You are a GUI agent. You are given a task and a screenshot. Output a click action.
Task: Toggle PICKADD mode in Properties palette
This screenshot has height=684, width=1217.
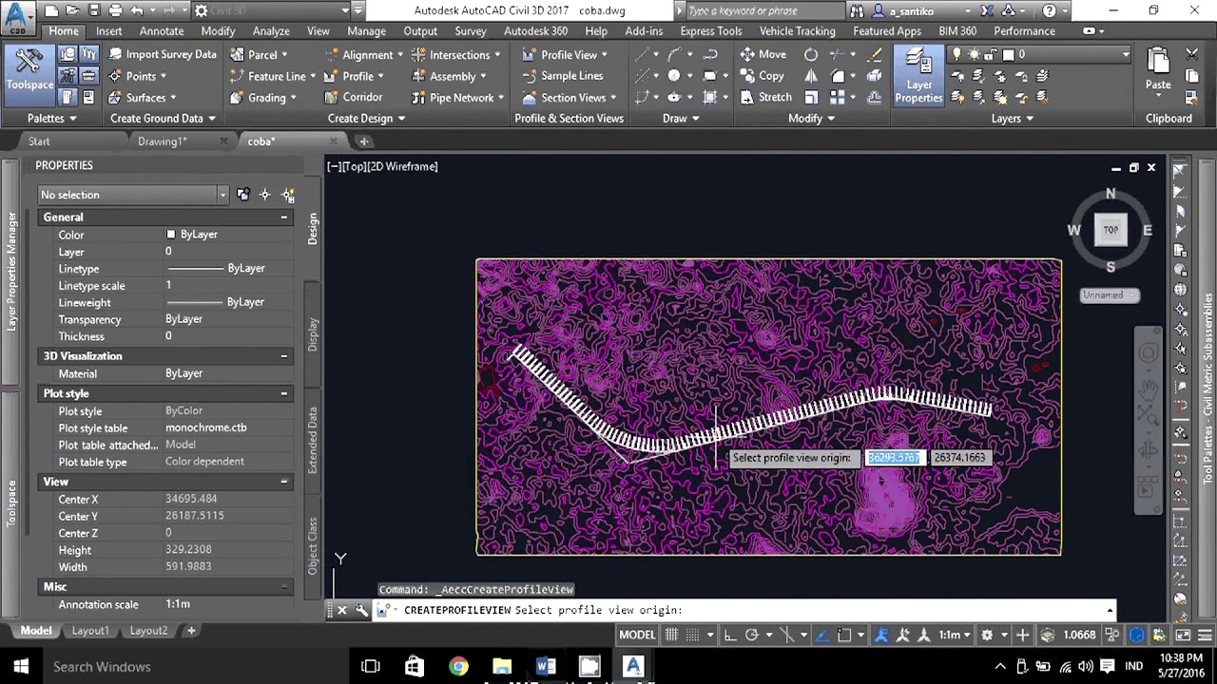coord(243,195)
